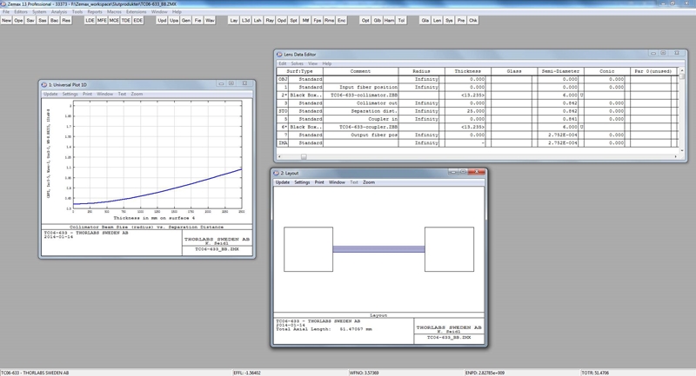
Task: Click the New lens toolbar button
Action: tap(7, 20)
